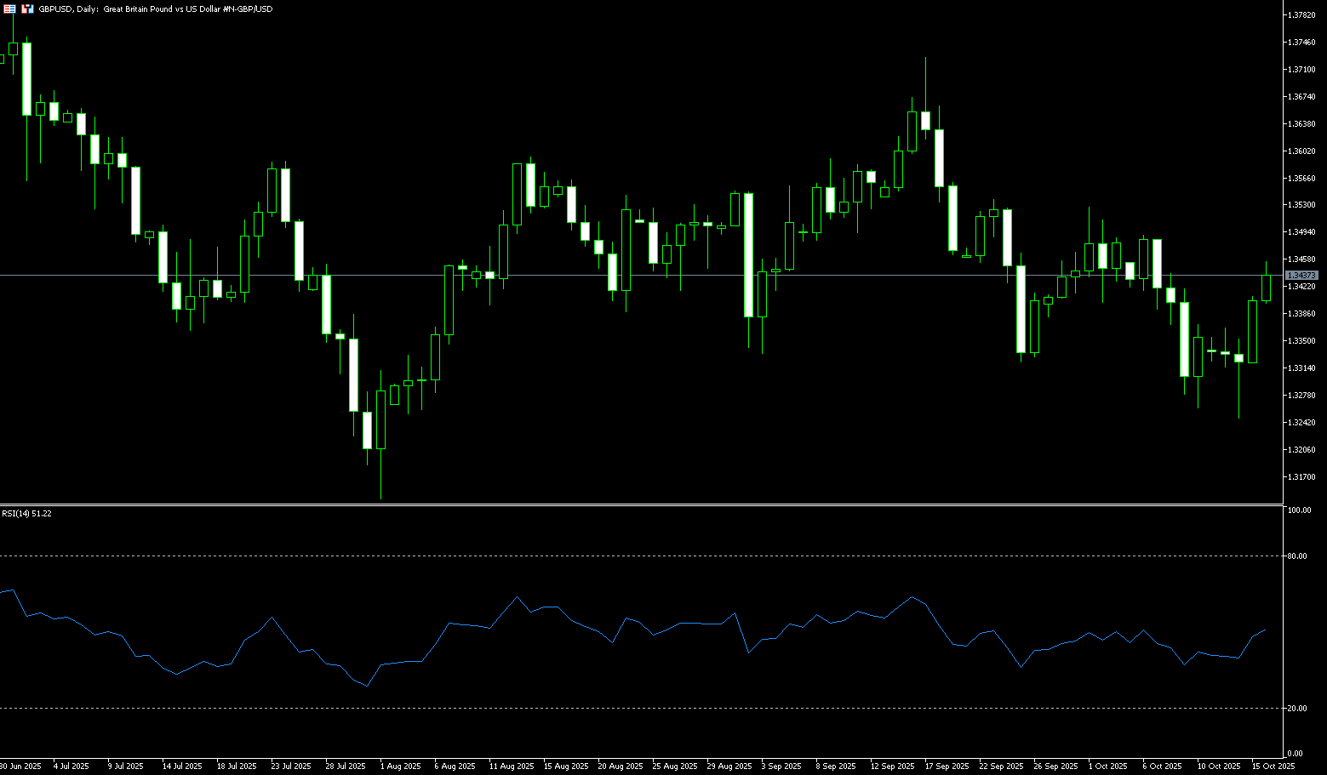1327x775 pixels.
Task: Click the separator between chart and RSI
Action: coord(638,505)
